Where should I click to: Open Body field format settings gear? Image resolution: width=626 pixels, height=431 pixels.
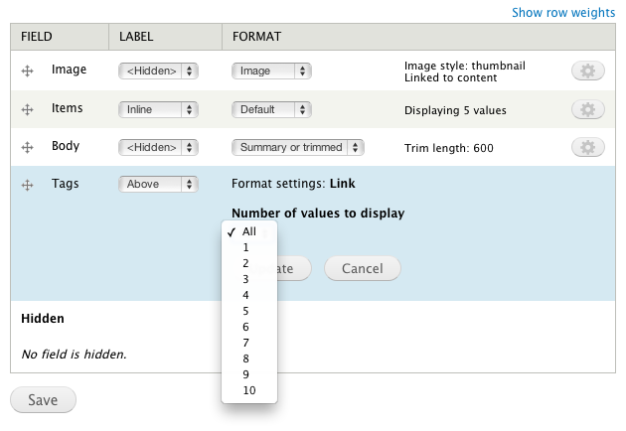click(587, 147)
